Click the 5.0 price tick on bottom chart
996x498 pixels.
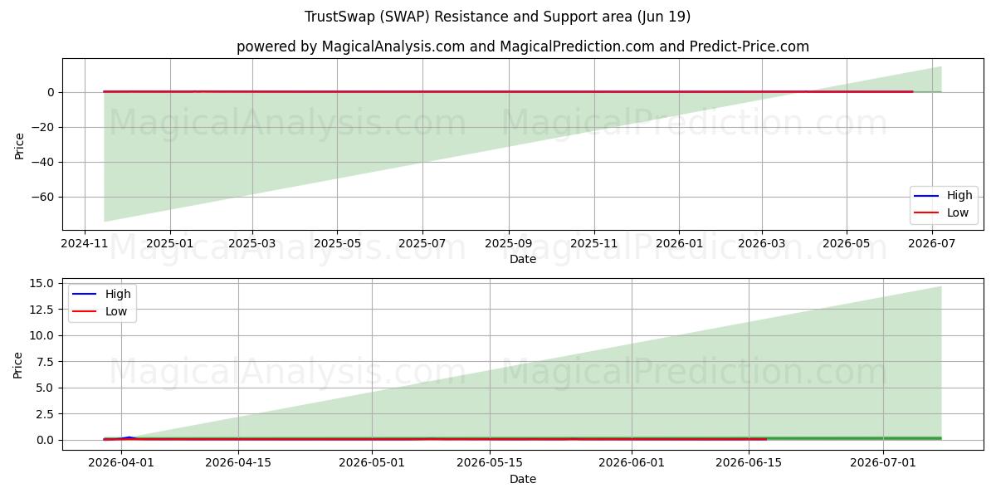[x=46, y=388]
